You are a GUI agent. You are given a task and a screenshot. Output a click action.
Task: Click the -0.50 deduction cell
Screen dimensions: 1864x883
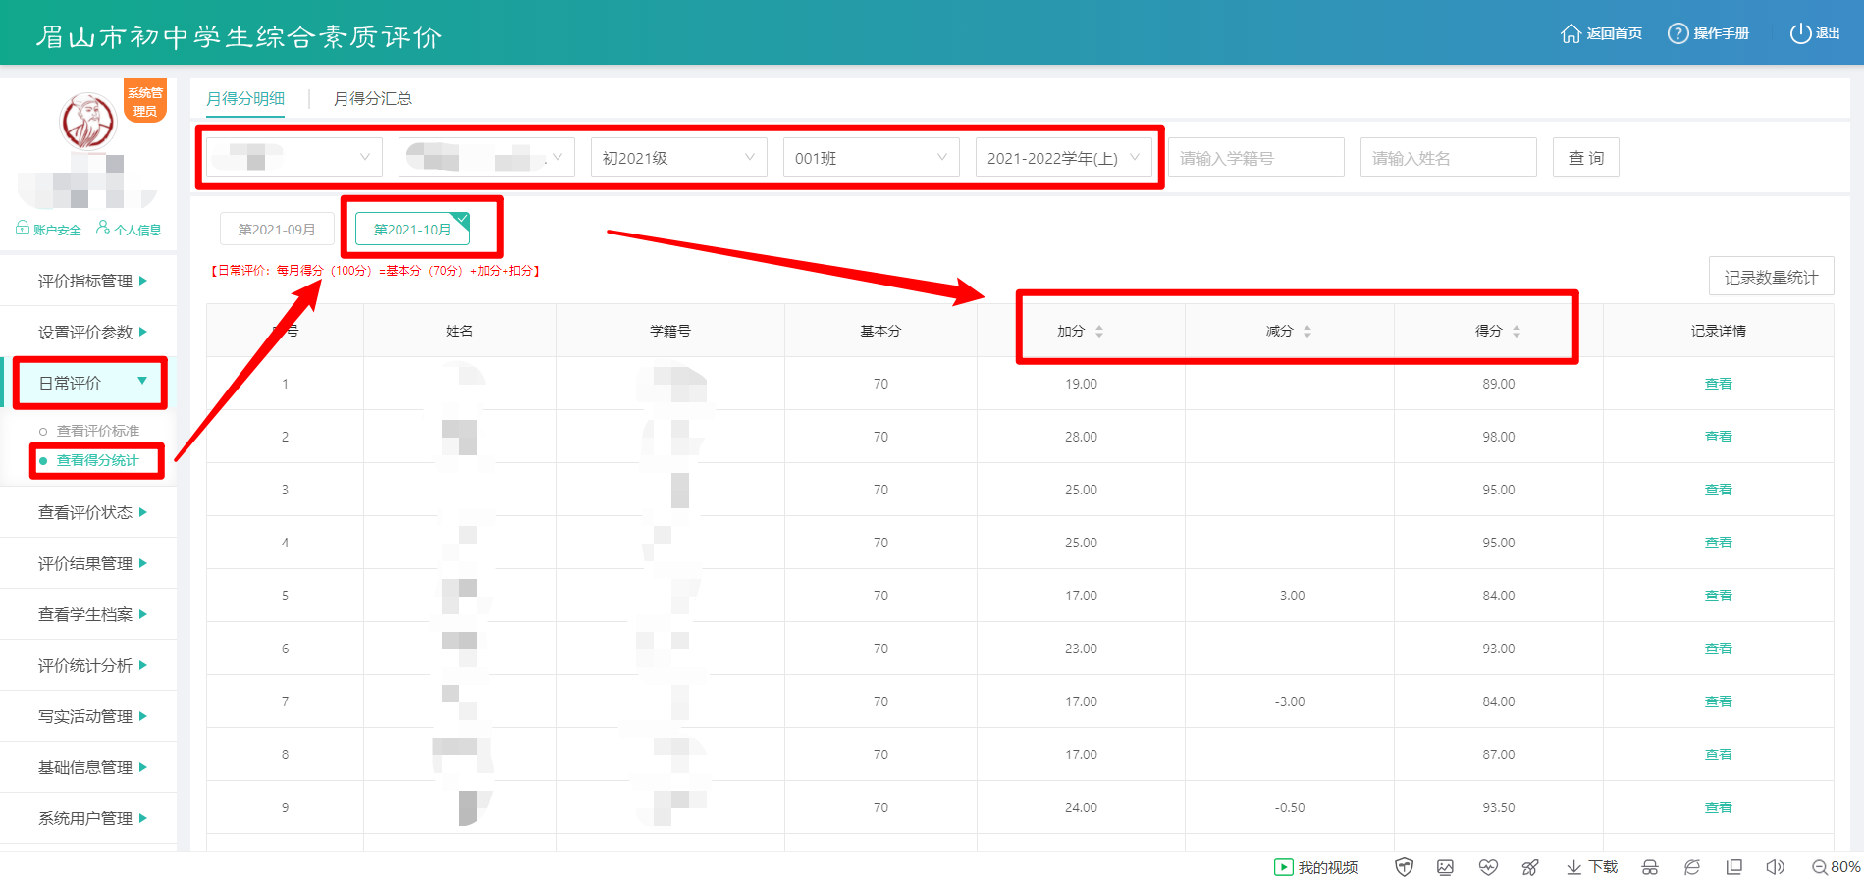[1290, 807]
